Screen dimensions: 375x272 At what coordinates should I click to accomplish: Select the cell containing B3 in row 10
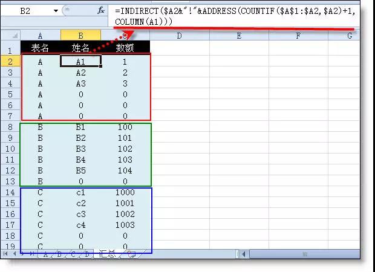(80, 149)
